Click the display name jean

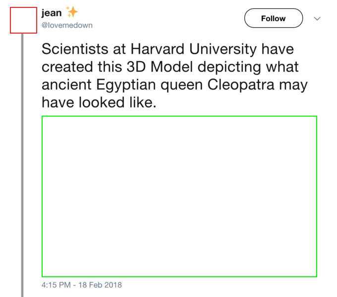[52, 13]
